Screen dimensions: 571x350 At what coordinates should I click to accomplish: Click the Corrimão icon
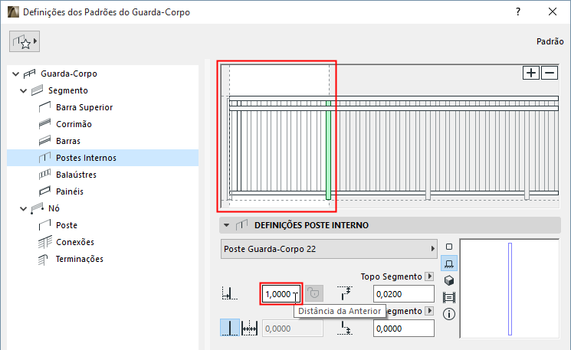[44, 124]
